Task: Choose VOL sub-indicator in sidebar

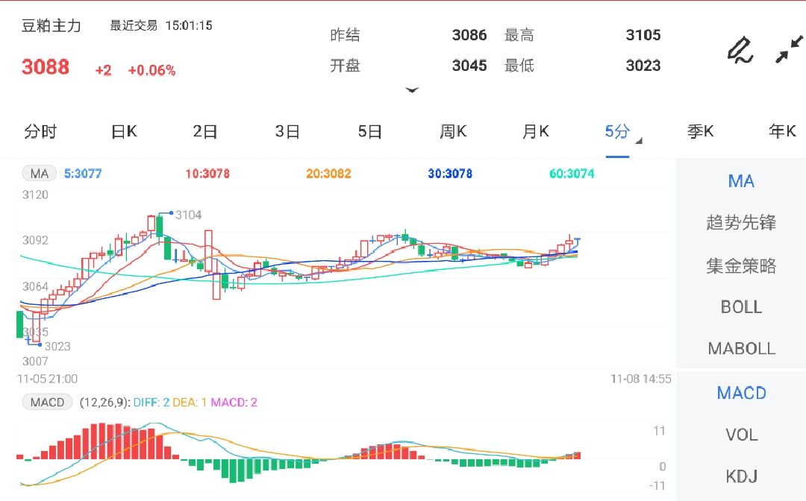Action: click(x=741, y=435)
